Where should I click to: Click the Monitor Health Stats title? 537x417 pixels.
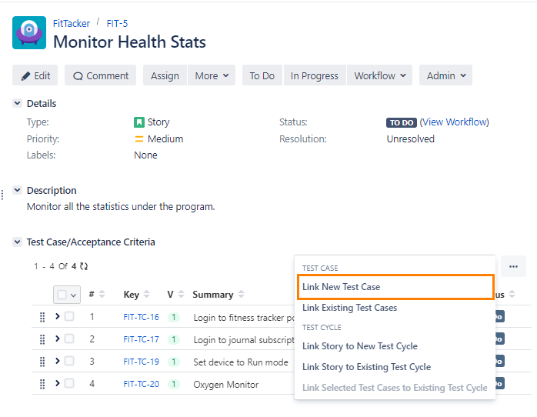[129, 42]
